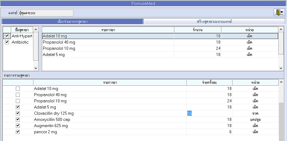Uncheck the Cloxacillin dry 125 mg checkbox
287x141 pixels.
pos(18,113)
